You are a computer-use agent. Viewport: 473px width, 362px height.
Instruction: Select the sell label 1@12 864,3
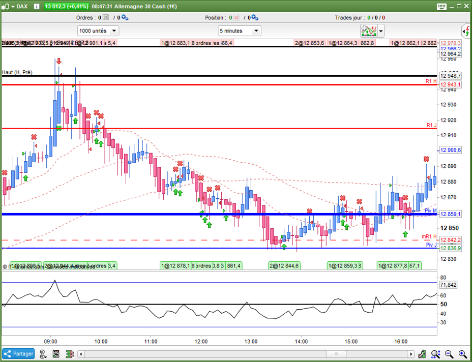(343, 43)
